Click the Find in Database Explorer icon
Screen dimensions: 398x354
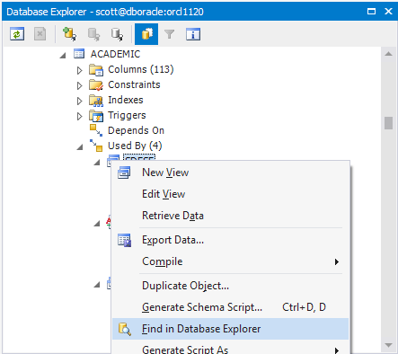(x=125, y=329)
